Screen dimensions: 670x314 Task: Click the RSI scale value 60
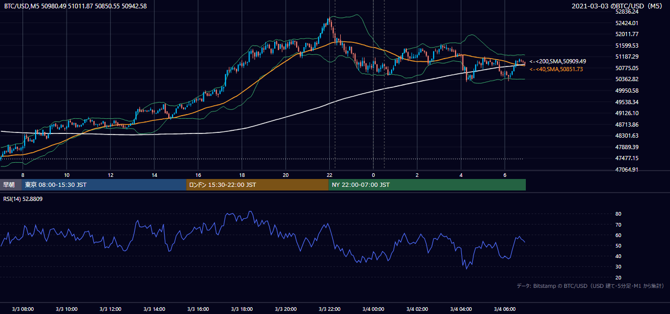[x=619, y=235]
